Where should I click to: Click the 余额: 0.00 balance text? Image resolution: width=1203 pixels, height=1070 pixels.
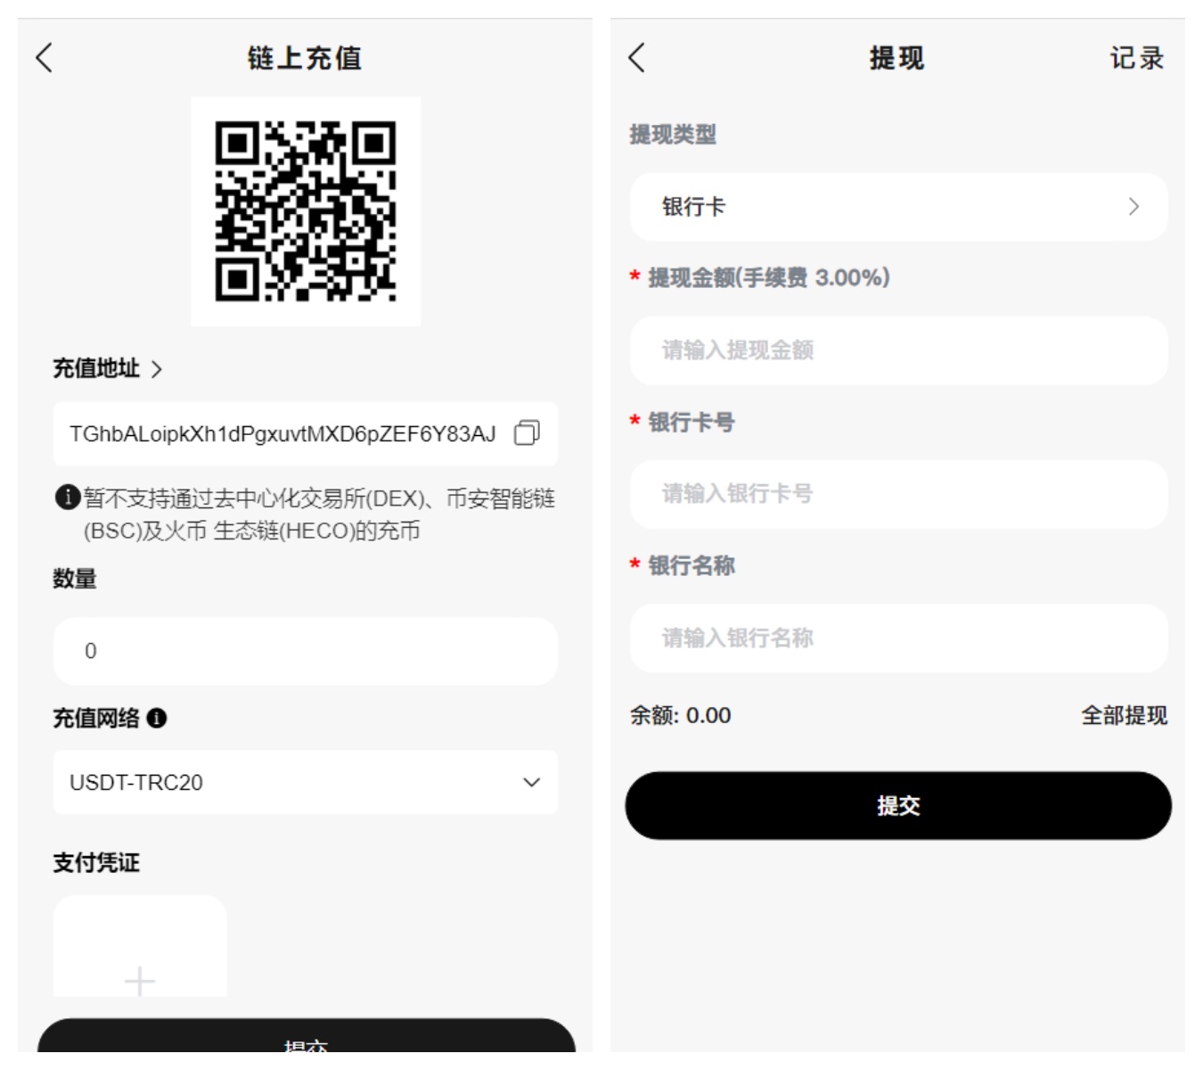[x=680, y=715]
